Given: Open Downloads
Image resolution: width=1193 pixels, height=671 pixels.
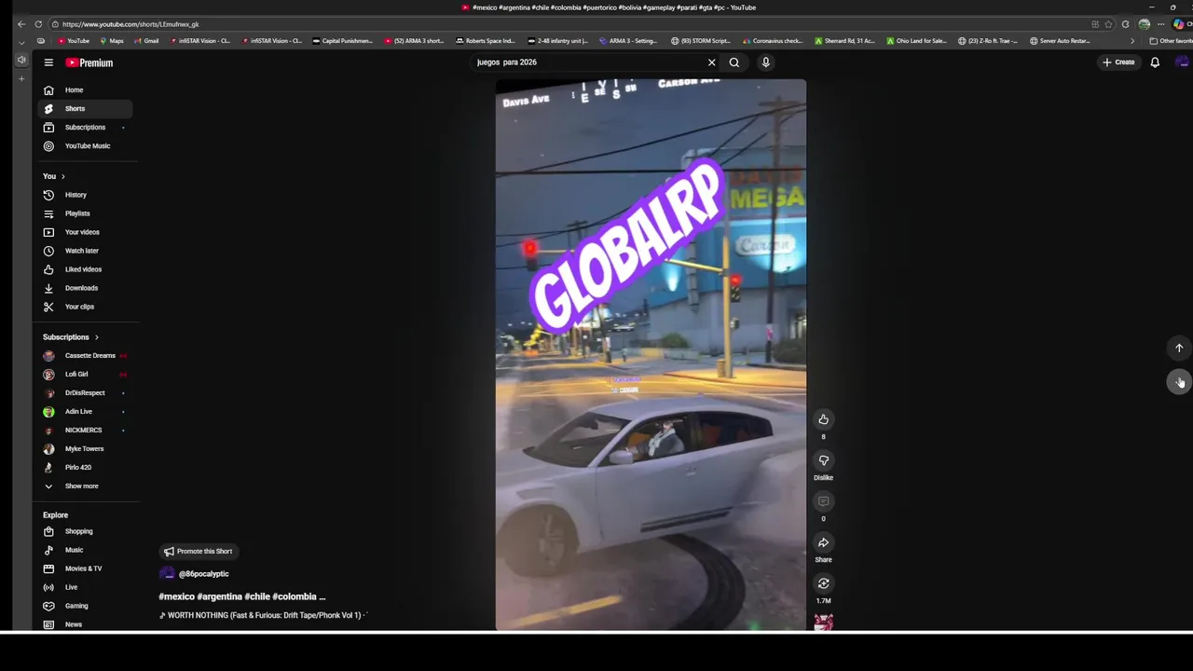Looking at the screenshot, I should tap(85, 288).
